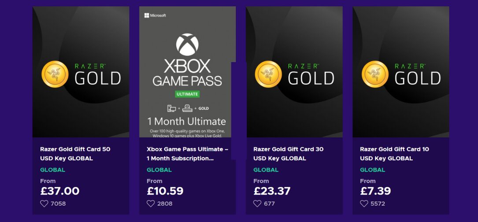Screen dimensions: 478x222
Task: Click heart icon on Razer Gold 50 card
Action: 44,203
